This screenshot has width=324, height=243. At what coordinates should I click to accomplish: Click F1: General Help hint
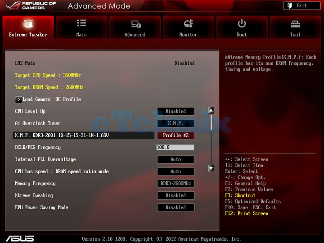245,183
